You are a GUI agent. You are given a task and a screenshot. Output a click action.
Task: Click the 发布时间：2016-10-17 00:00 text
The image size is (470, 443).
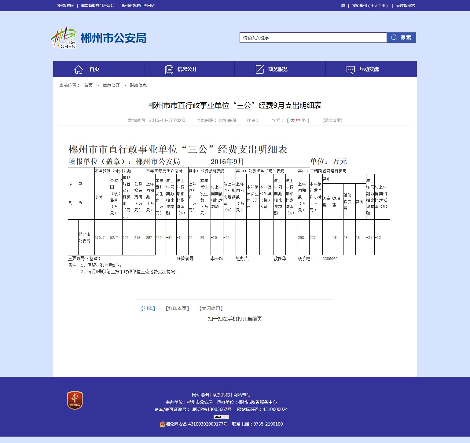click(156, 120)
